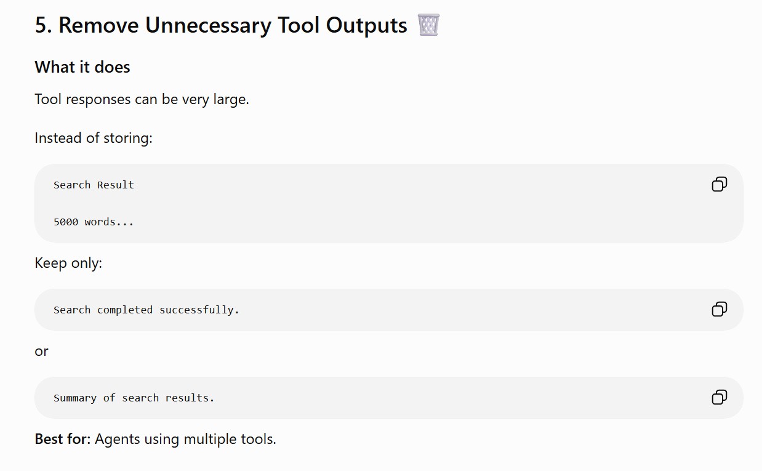The width and height of the screenshot is (762, 471).
Task: Click inside 'Search completed successfully.' code text
Action: click(146, 310)
